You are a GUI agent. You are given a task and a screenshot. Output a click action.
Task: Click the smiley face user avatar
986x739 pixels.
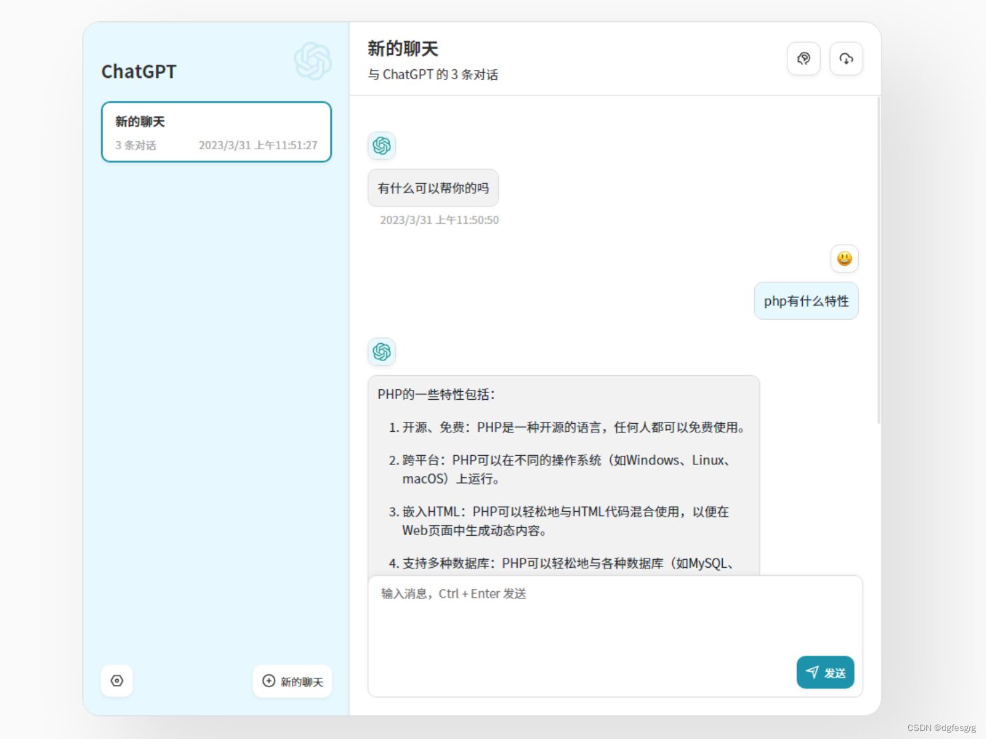(844, 259)
